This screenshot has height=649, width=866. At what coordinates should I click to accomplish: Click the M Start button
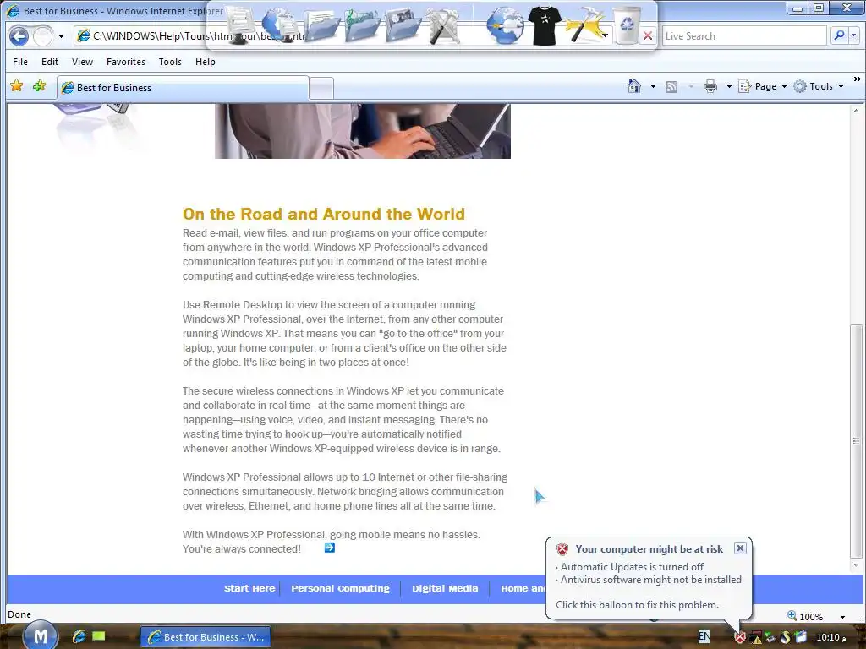(40, 636)
